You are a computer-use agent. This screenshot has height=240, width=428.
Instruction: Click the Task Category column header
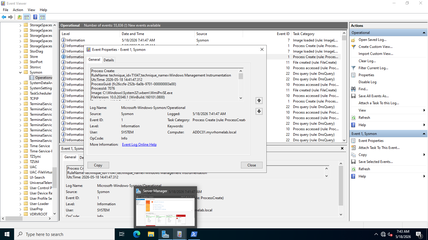pyautogui.click(x=316, y=34)
